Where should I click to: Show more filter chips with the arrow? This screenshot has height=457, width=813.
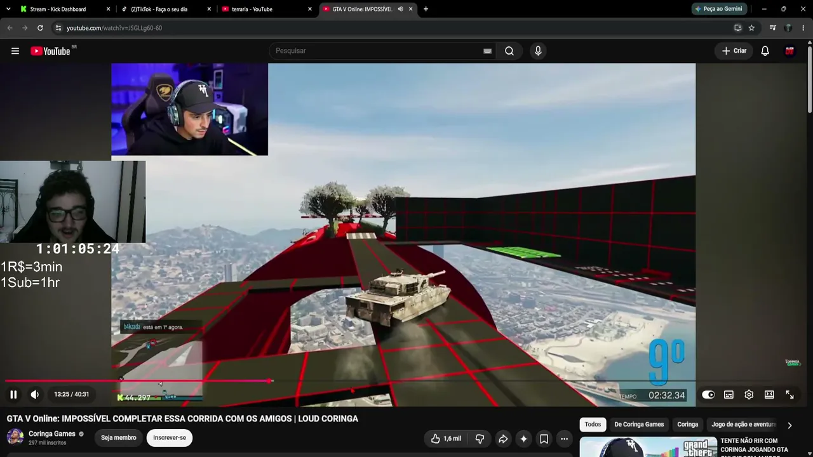[789, 425]
